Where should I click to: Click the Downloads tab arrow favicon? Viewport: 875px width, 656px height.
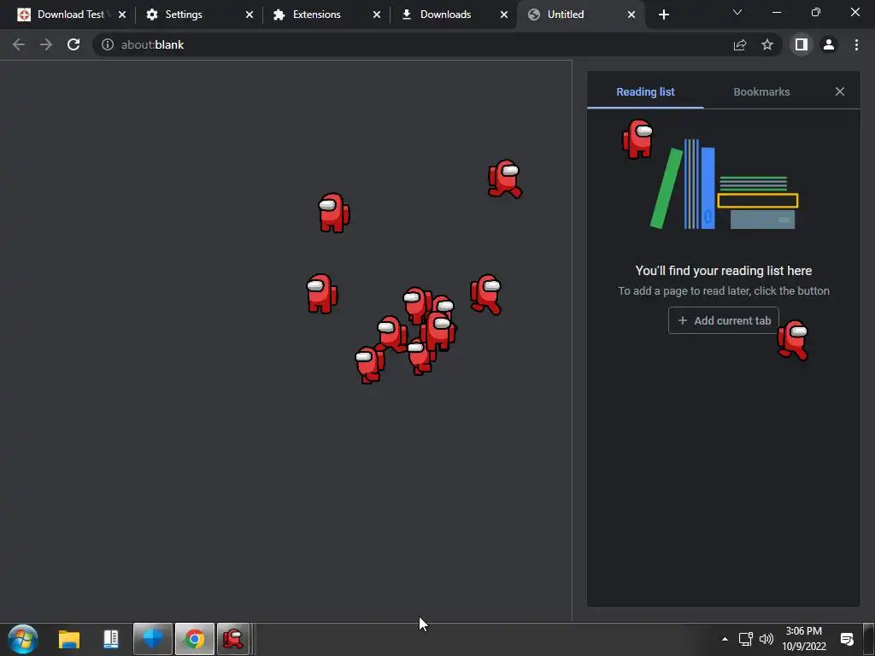[407, 15]
